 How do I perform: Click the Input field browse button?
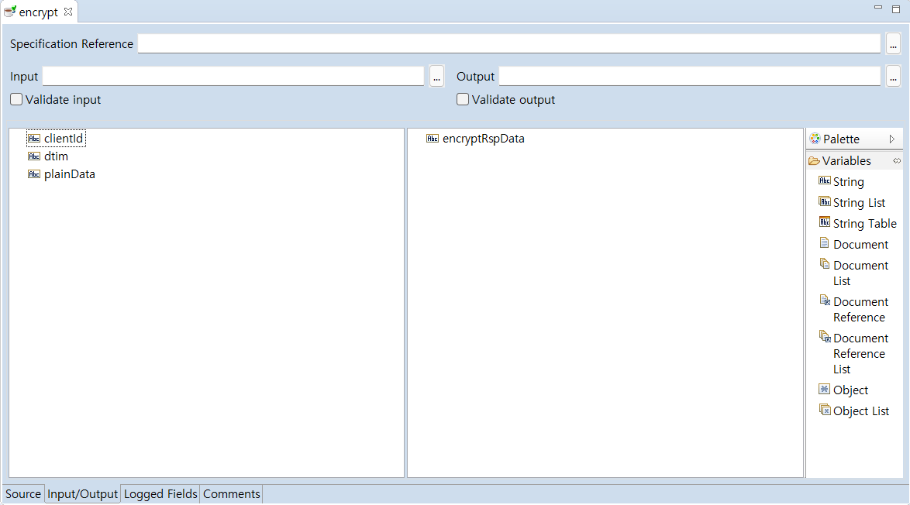pyautogui.click(x=436, y=77)
